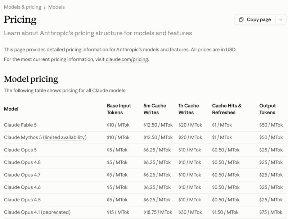Click the Claude Opus 4.7 row name
This screenshot has width=288, height=219.
pos(22,175)
